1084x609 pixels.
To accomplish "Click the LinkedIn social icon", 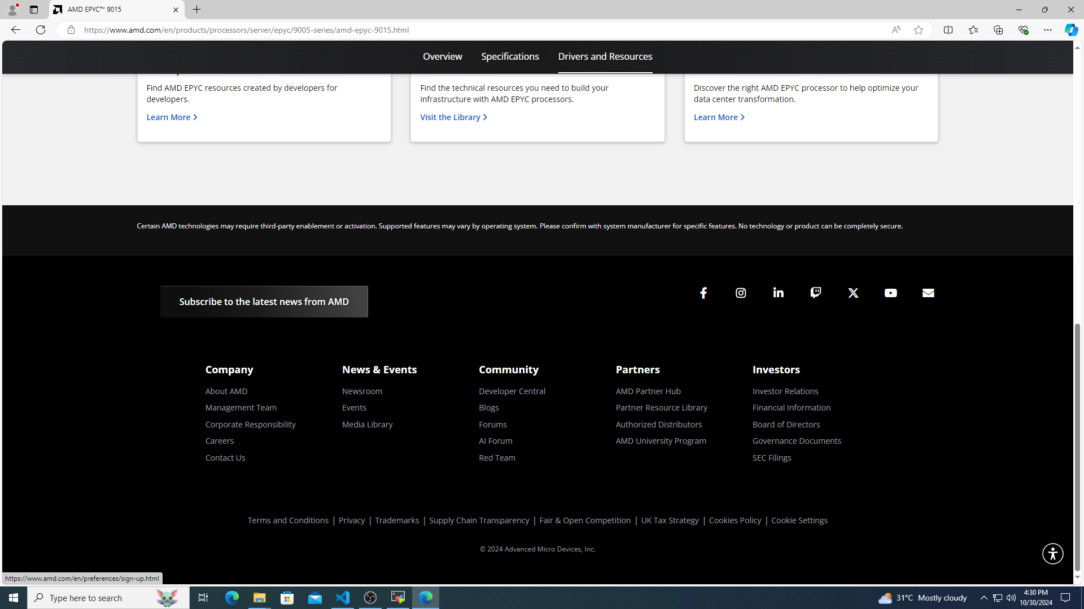I will [x=778, y=293].
